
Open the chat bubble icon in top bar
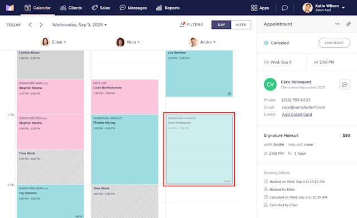(284, 8)
